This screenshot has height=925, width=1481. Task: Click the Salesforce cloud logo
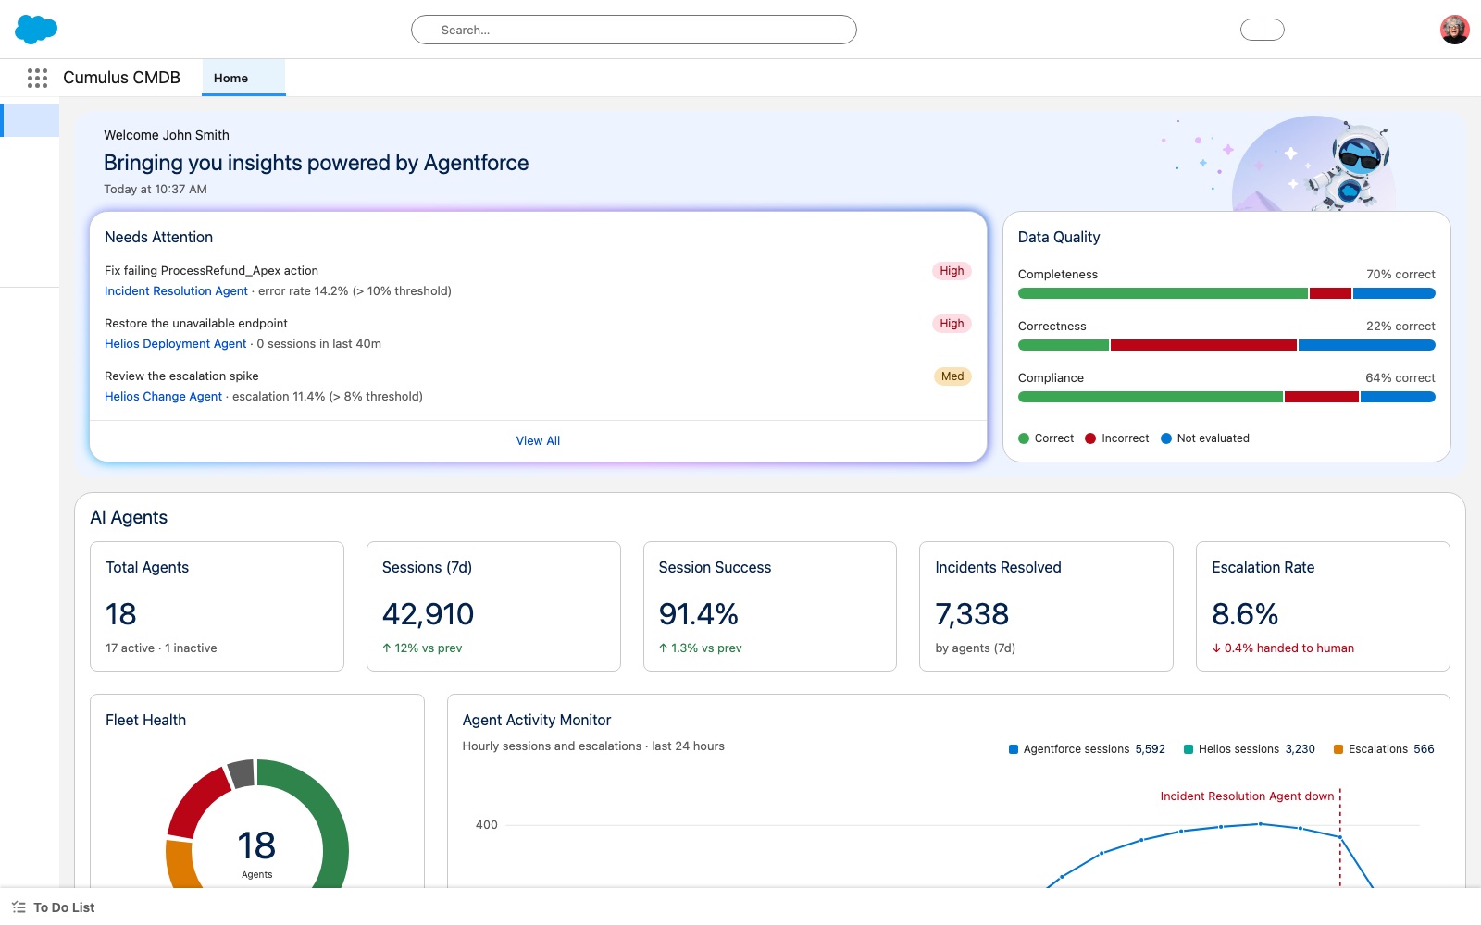[36, 30]
